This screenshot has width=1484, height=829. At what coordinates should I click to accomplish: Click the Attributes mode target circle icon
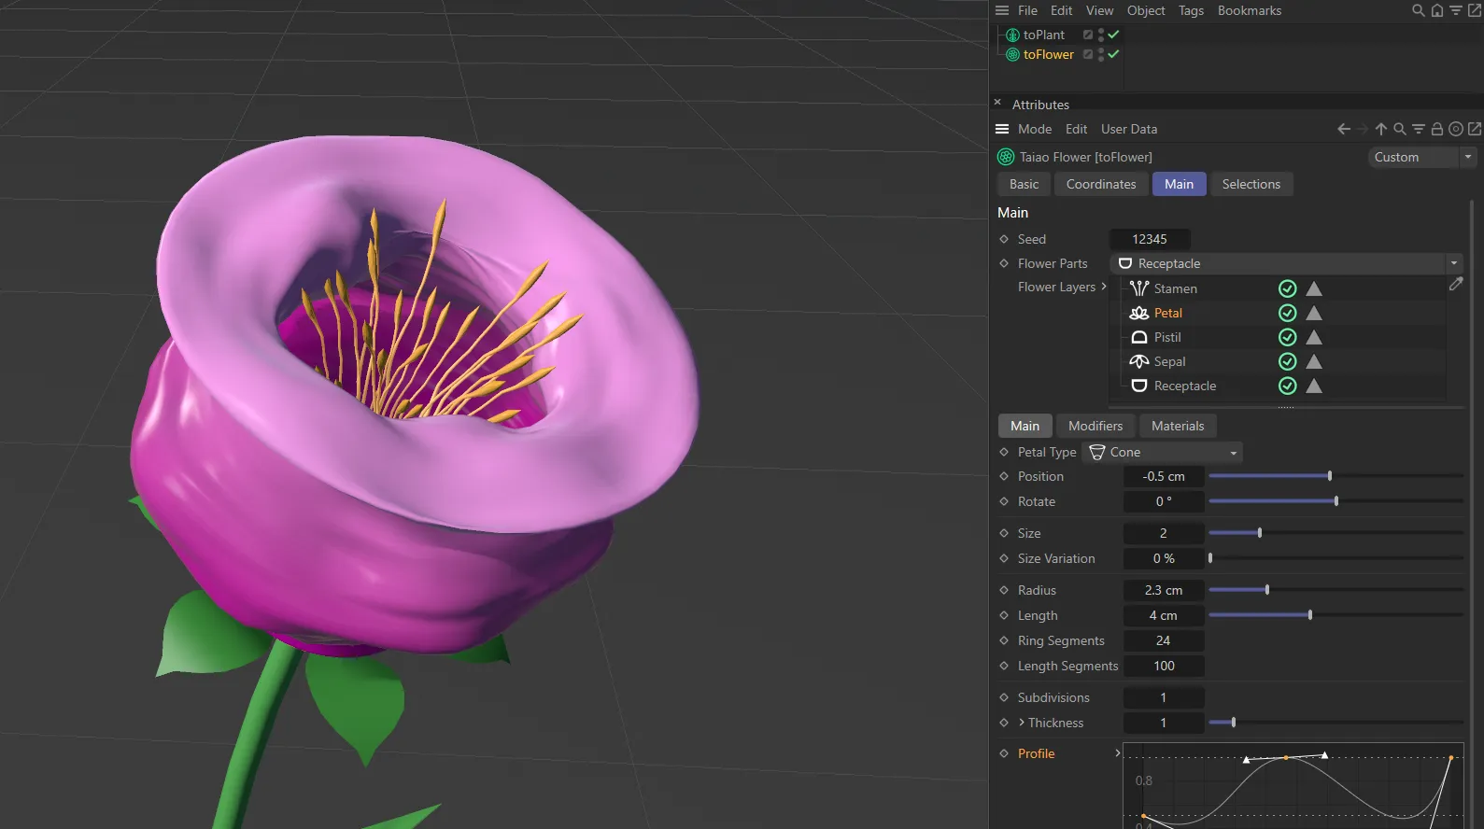(x=1456, y=129)
